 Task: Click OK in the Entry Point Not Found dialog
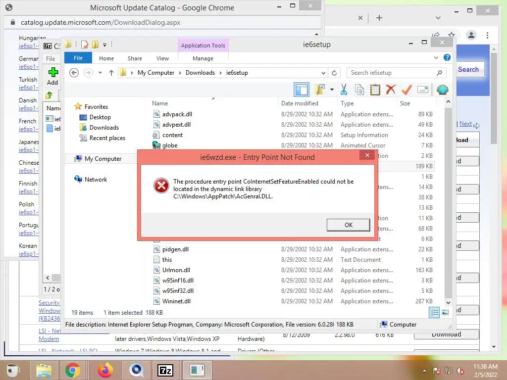[x=348, y=225]
